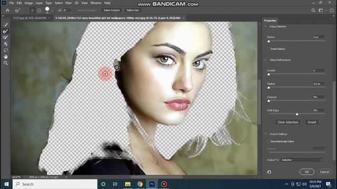The width and height of the screenshot is (337, 189).
Task: Open the brush size picker dropdown
Action: click(x=52, y=10)
